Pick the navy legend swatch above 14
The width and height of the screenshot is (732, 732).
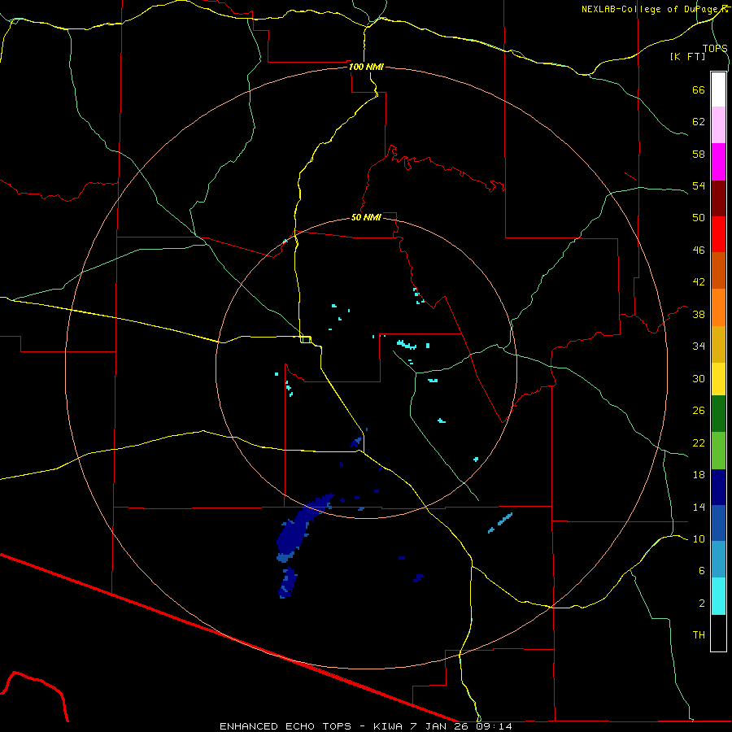pyautogui.click(x=718, y=487)
